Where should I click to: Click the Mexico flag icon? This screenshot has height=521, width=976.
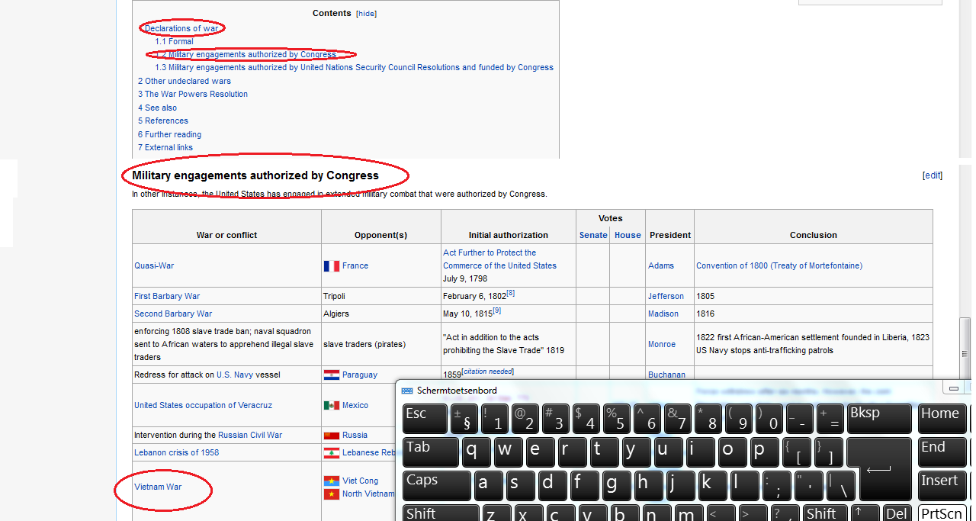tap(331, 406)
